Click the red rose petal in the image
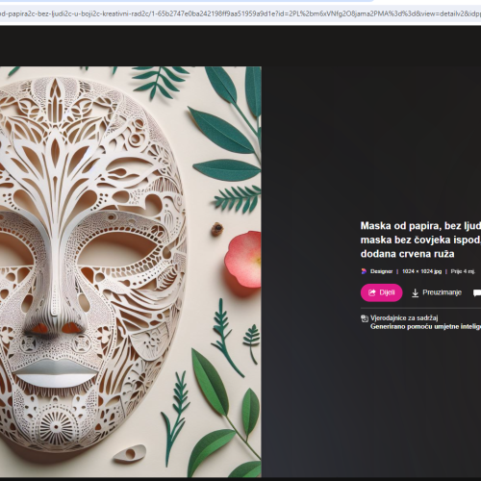This screenshot has height=481, width=481. pos(242,259)
